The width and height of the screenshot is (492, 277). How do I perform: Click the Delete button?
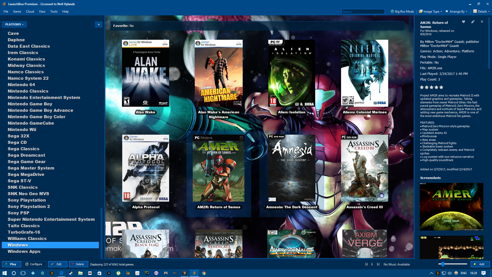[78, 264]
